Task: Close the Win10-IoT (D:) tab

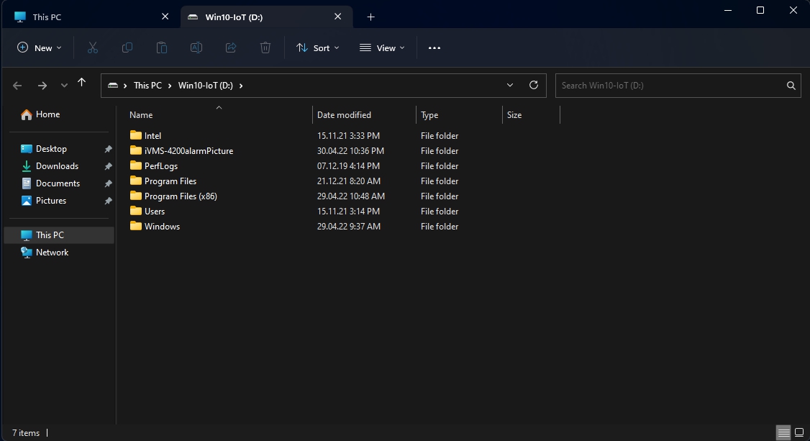Action: coord(338,17)
